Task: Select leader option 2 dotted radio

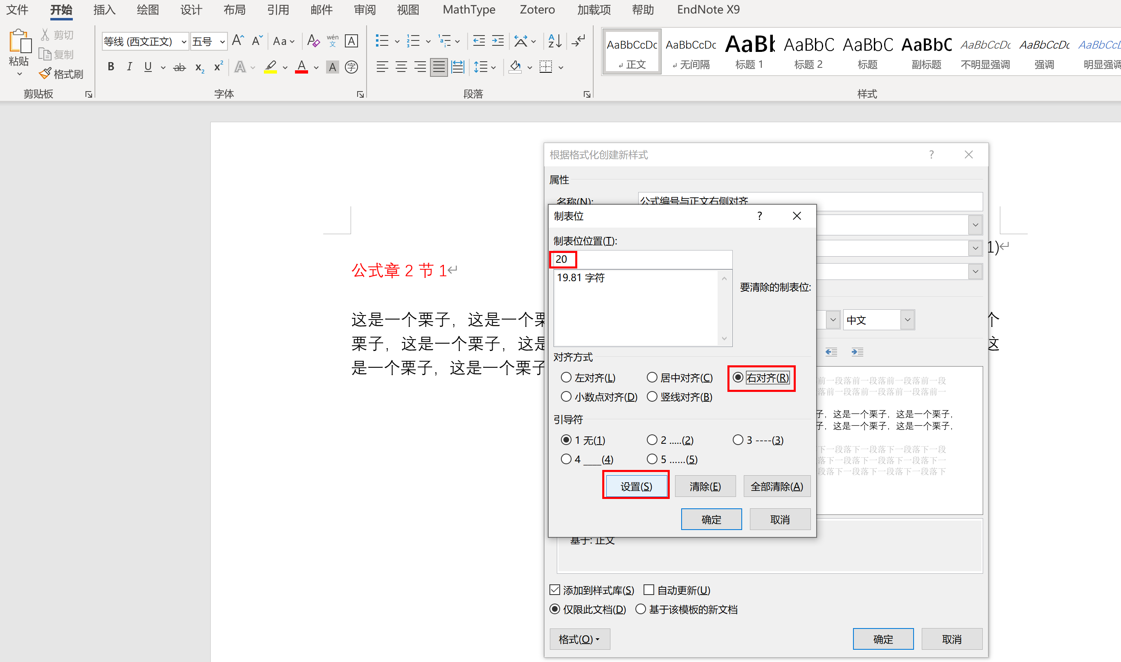Action: pos(652,440)
